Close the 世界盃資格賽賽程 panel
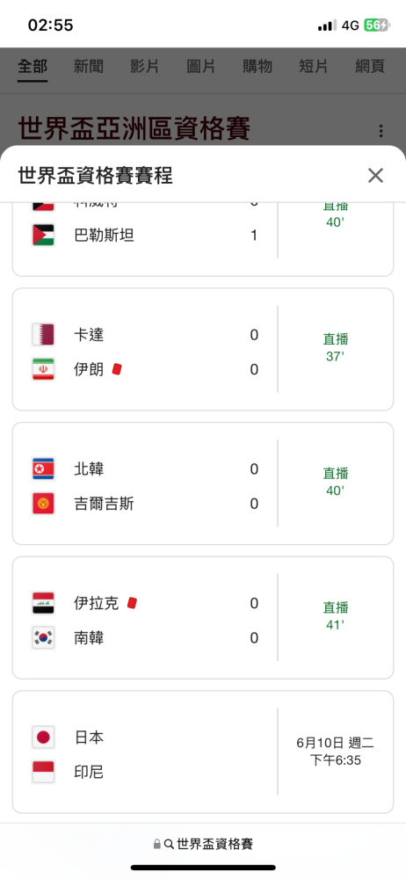This screenshot has height=879, width=406. pos(375,176)
